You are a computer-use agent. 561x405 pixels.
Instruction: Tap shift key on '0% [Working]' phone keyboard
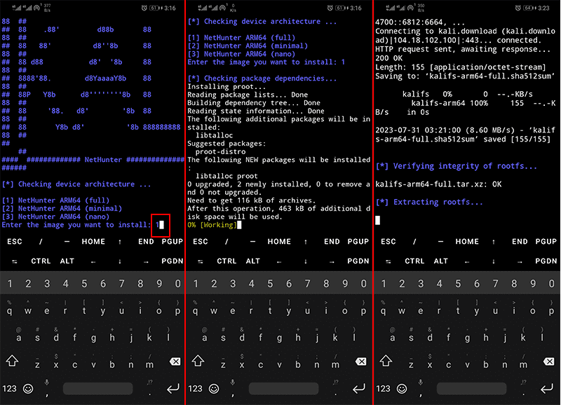tap(198, 361)
